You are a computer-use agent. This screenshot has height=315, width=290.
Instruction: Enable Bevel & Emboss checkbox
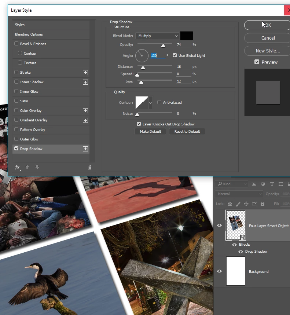pyautogui.click(x=16, y=44)
